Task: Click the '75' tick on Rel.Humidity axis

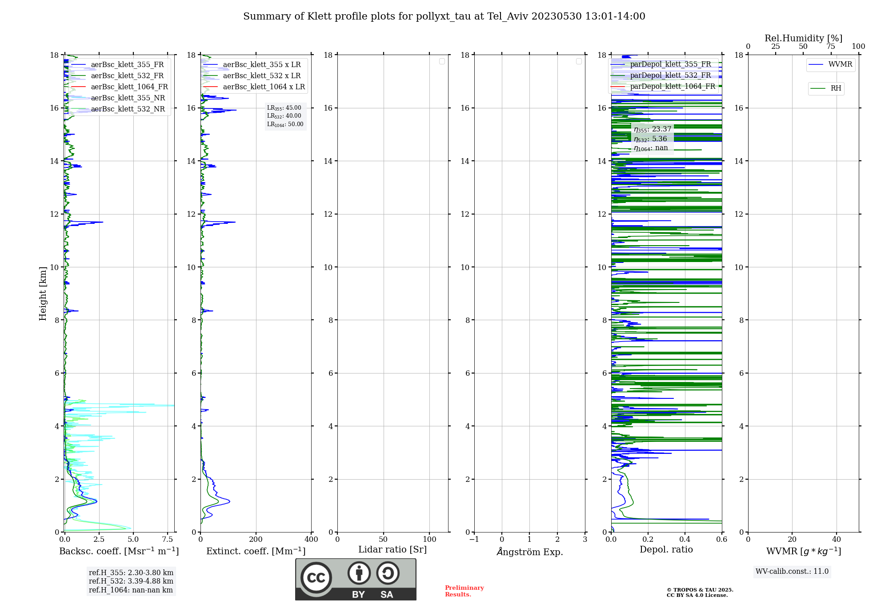Action: pyautogui.click(x=831, y=47)
